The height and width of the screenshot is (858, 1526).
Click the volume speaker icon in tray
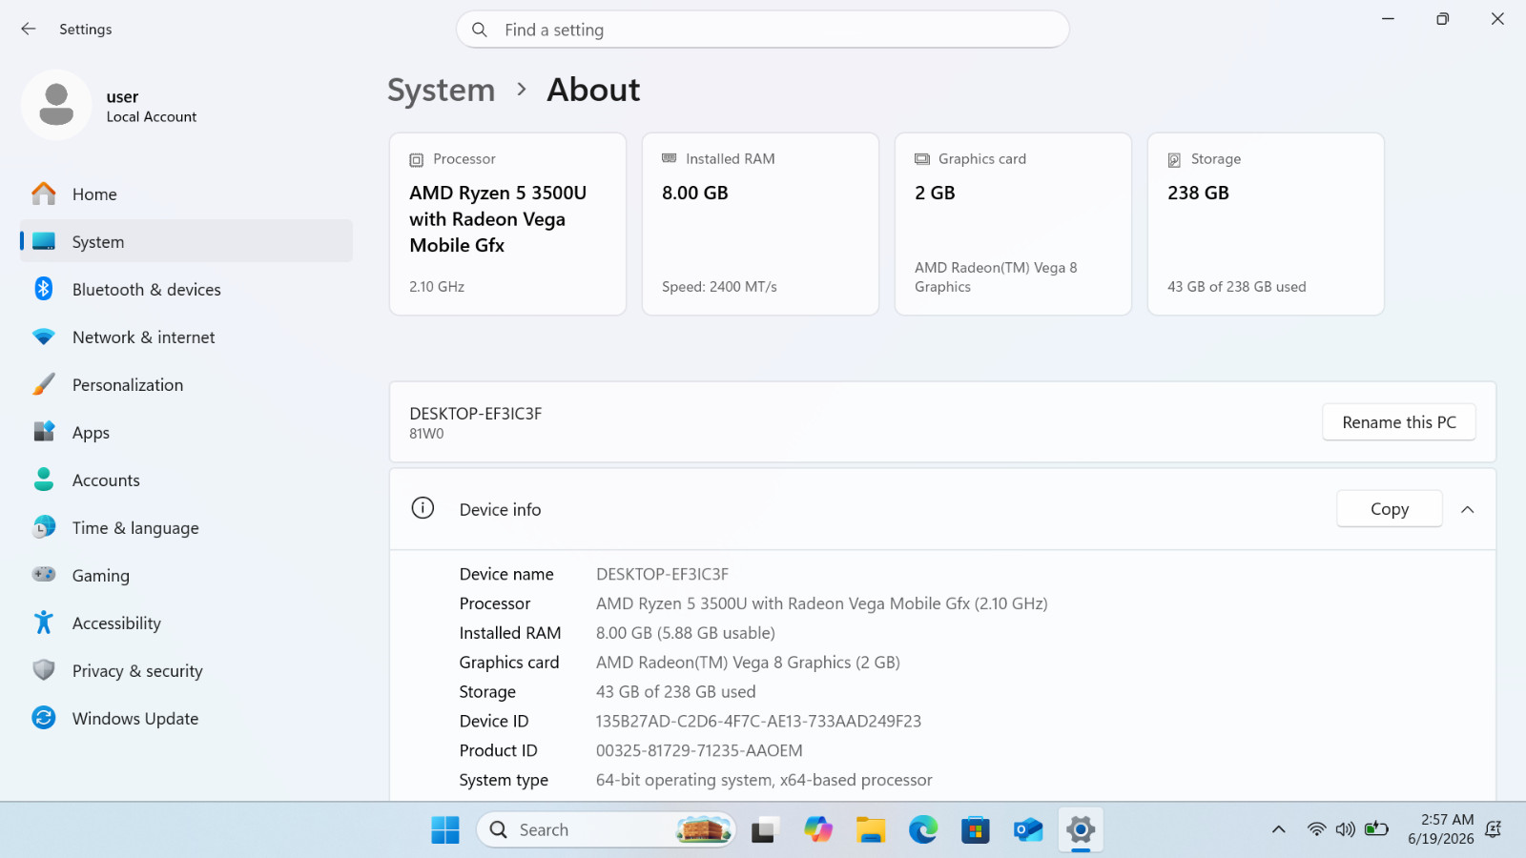1345,829
